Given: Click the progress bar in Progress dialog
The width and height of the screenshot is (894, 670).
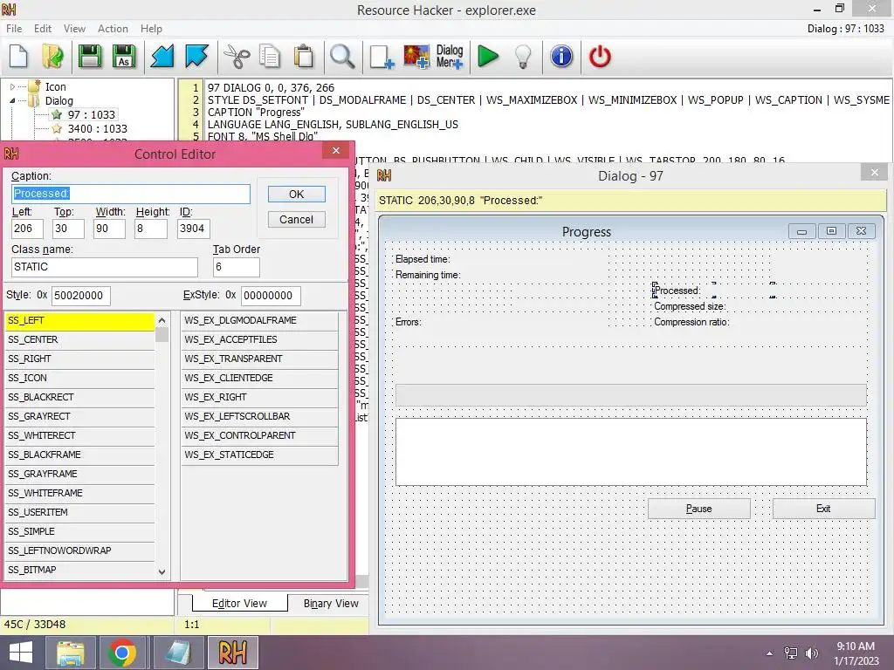Looking at the screenshot, I should click(631, 395).
